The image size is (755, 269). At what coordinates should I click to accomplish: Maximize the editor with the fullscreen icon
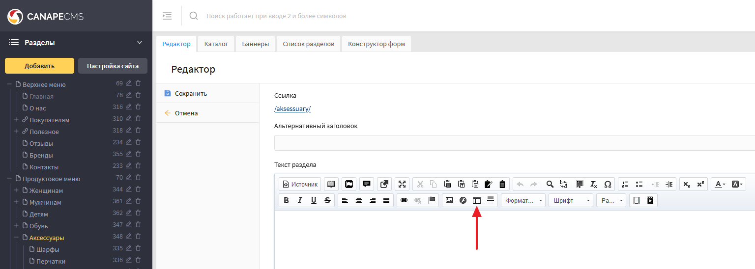tap(402, 184)
